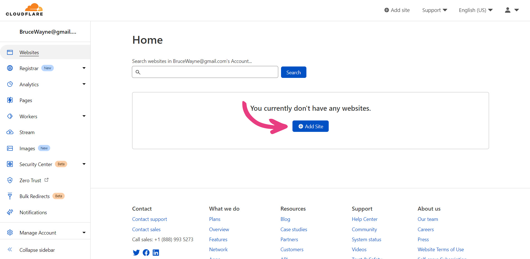Open the Case studies link
Screen dimensions: 530x259
[x=294, y=230]
